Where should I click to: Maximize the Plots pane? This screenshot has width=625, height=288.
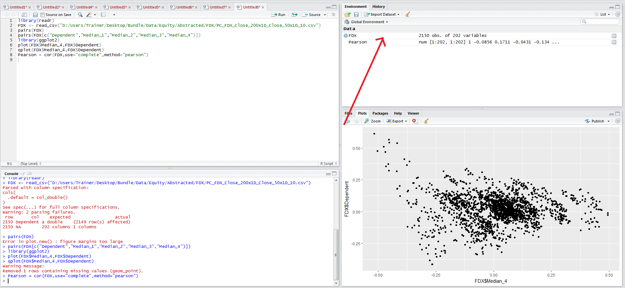coord(617,114)
